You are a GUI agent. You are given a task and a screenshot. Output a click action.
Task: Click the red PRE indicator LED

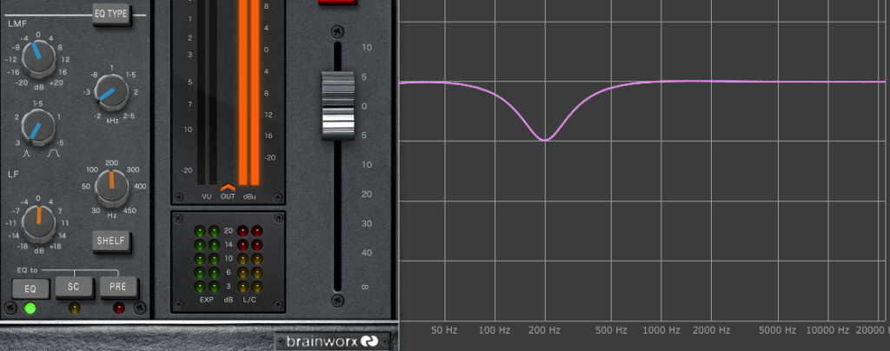[118, 308]
